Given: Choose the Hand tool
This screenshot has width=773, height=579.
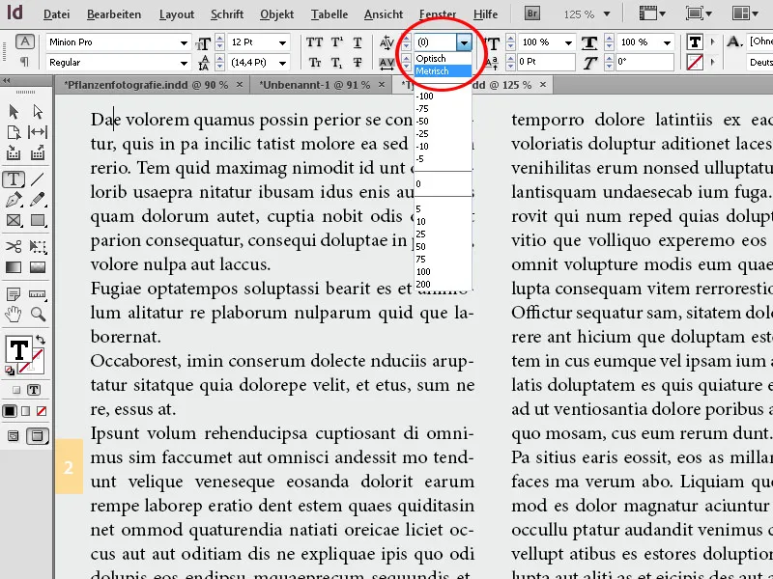Looking at the screenshot, I should (x=14, y=315).
